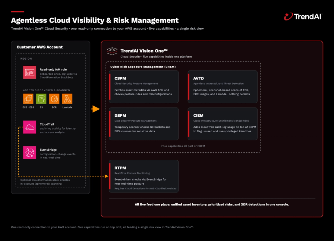Click 'Optional CloudFormation stack enables' note
The height and width of the screenshot is (241, 334).
click(45, 180)
